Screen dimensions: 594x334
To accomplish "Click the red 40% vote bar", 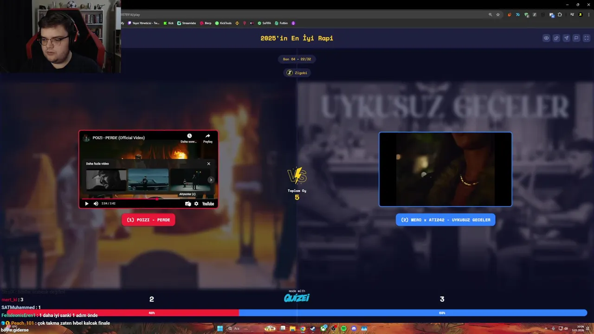I will pyautogui.click(x=123, y=313).
